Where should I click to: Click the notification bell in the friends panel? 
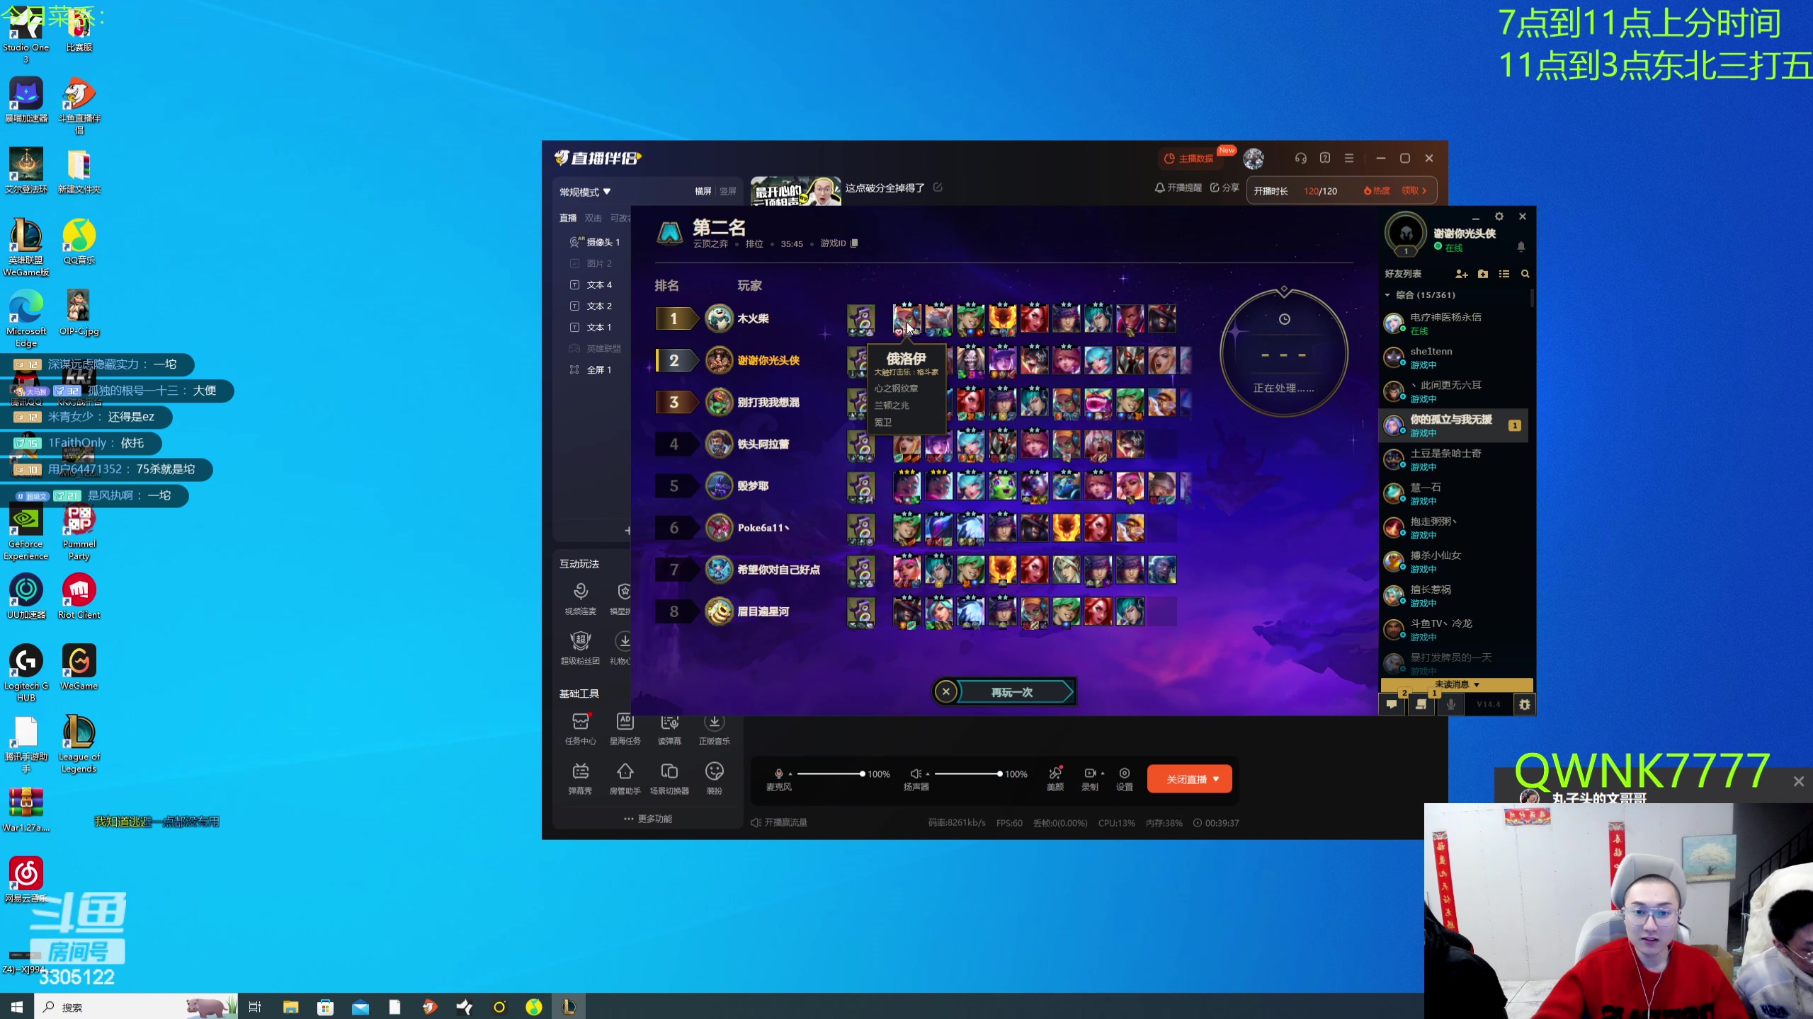coord(1521,246)
